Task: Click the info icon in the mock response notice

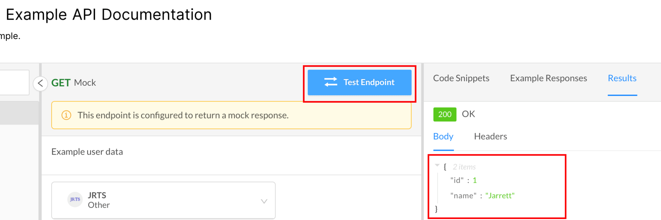Action: click(x=66, y=115)
